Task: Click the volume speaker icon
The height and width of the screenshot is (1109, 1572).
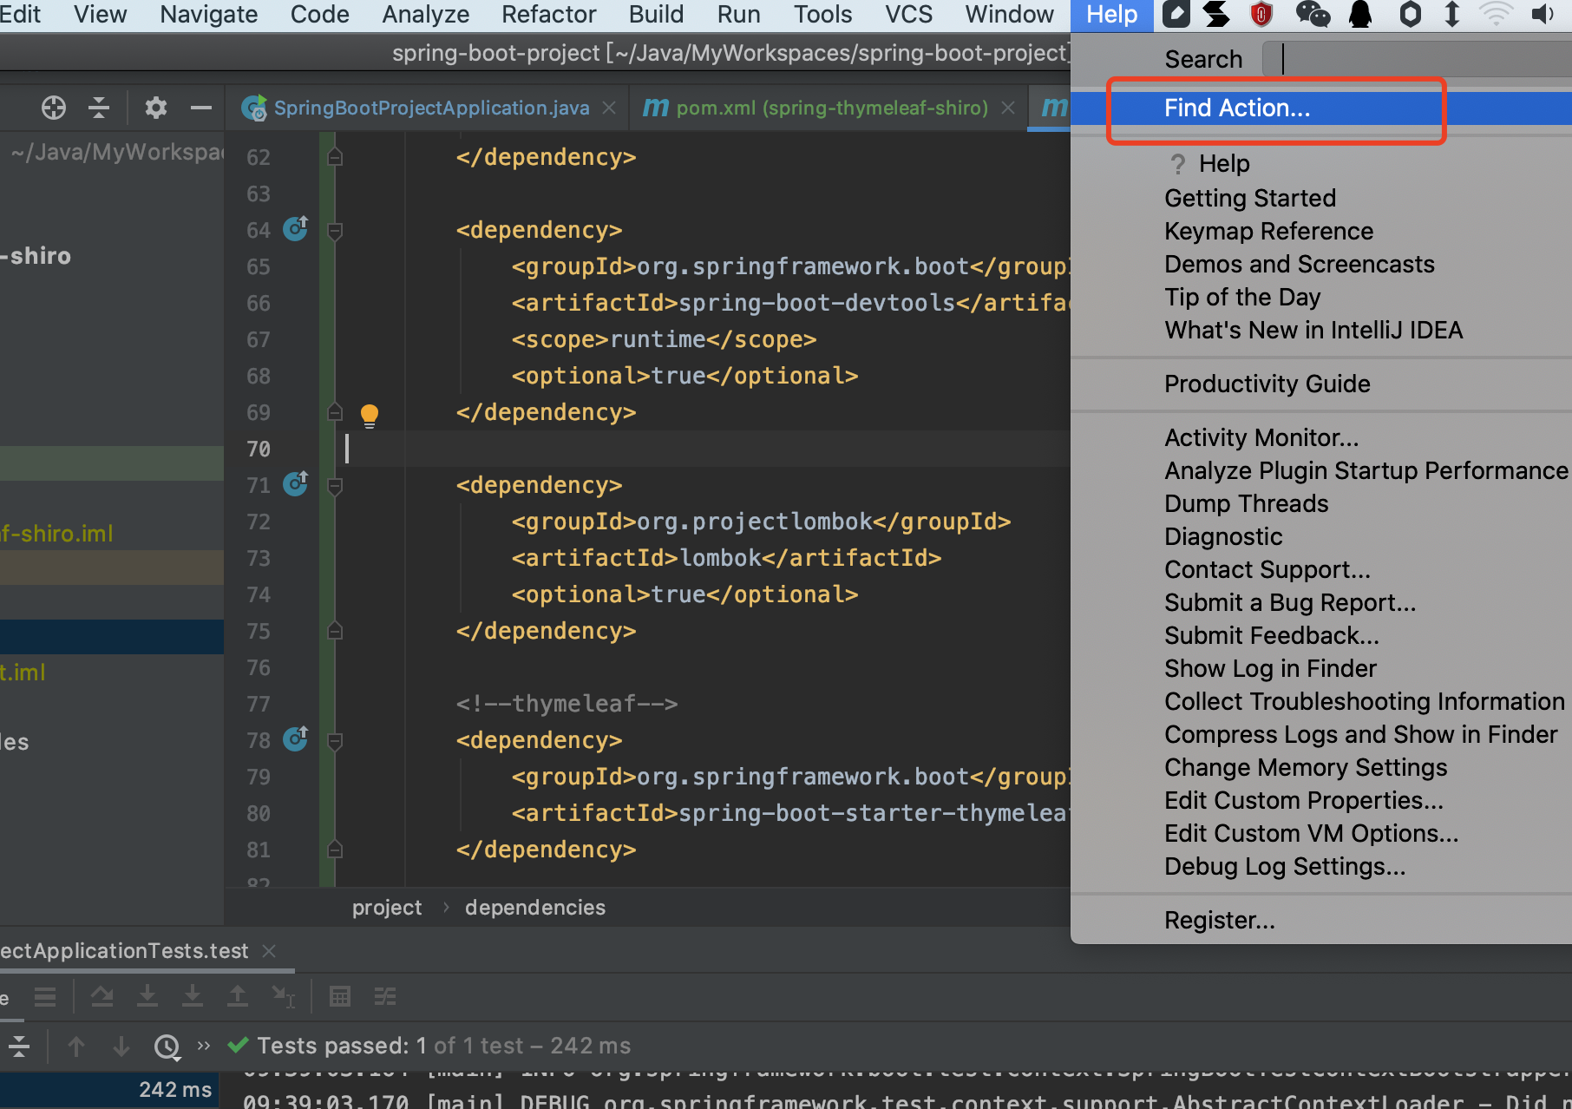Action: 1543,14
